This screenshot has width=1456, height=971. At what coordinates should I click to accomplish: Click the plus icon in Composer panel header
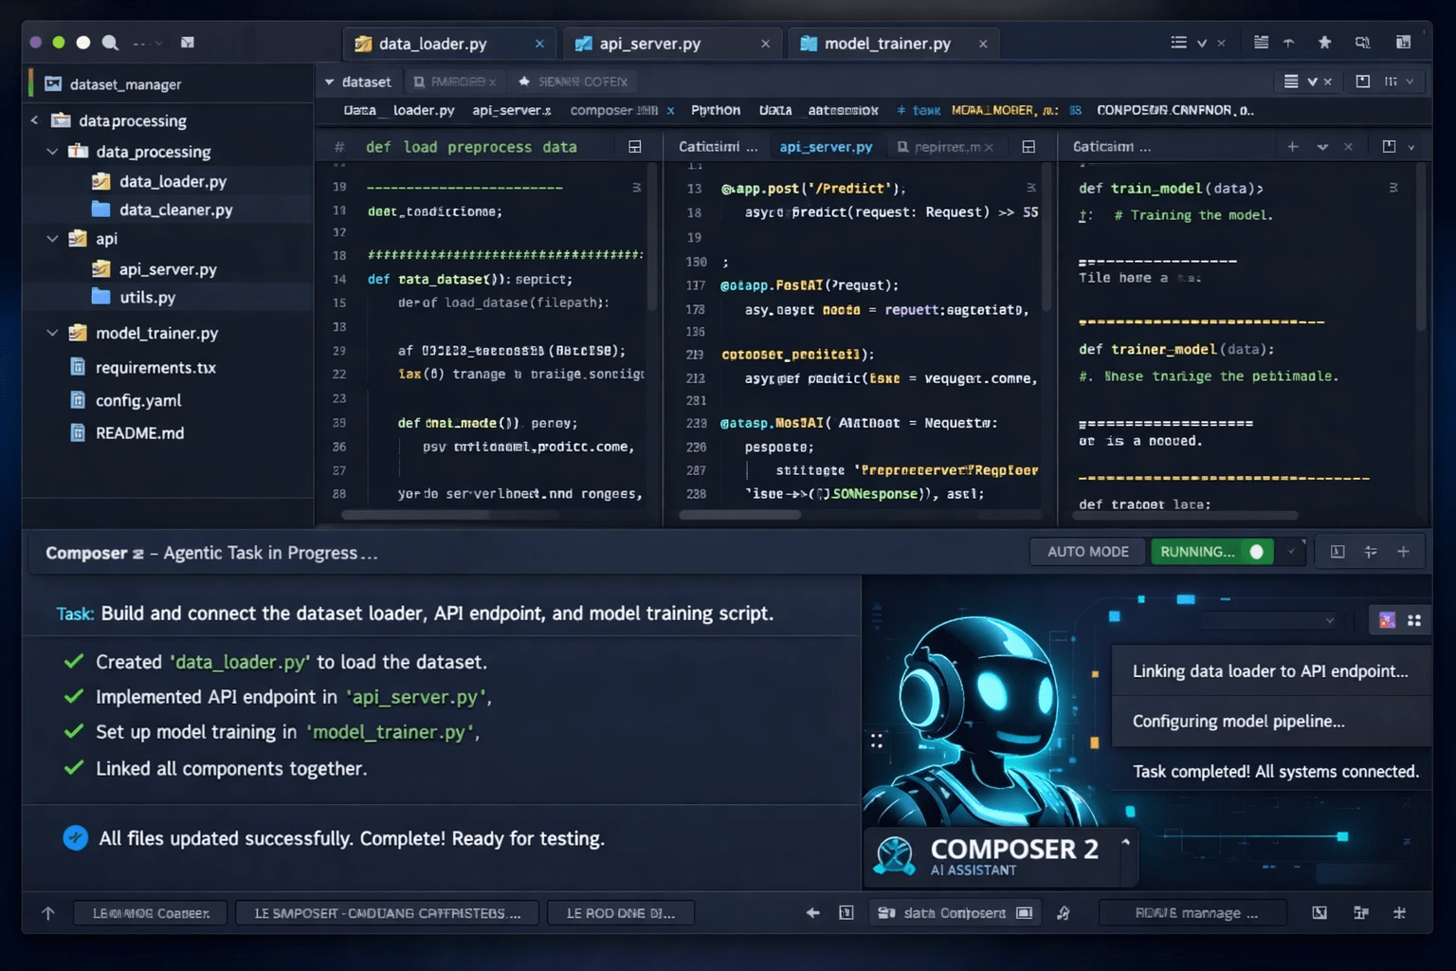click(1403, 552)
